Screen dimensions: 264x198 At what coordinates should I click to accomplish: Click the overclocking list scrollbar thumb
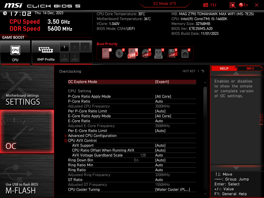(205, 102)
